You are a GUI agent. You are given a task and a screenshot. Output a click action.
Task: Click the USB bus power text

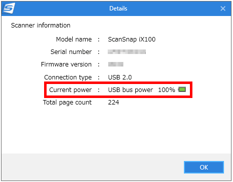tap(130, 90)
